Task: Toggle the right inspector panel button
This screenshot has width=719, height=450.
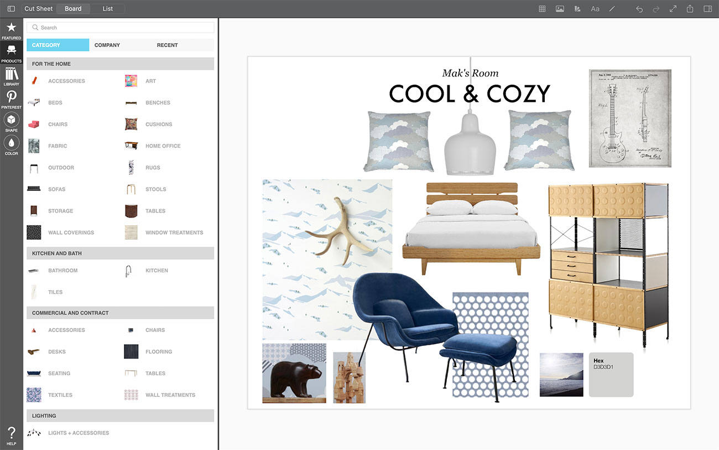Action: 707,9
